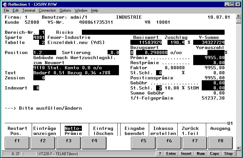Click the scrollbar up arrow
243x158 pixels.
239,16
